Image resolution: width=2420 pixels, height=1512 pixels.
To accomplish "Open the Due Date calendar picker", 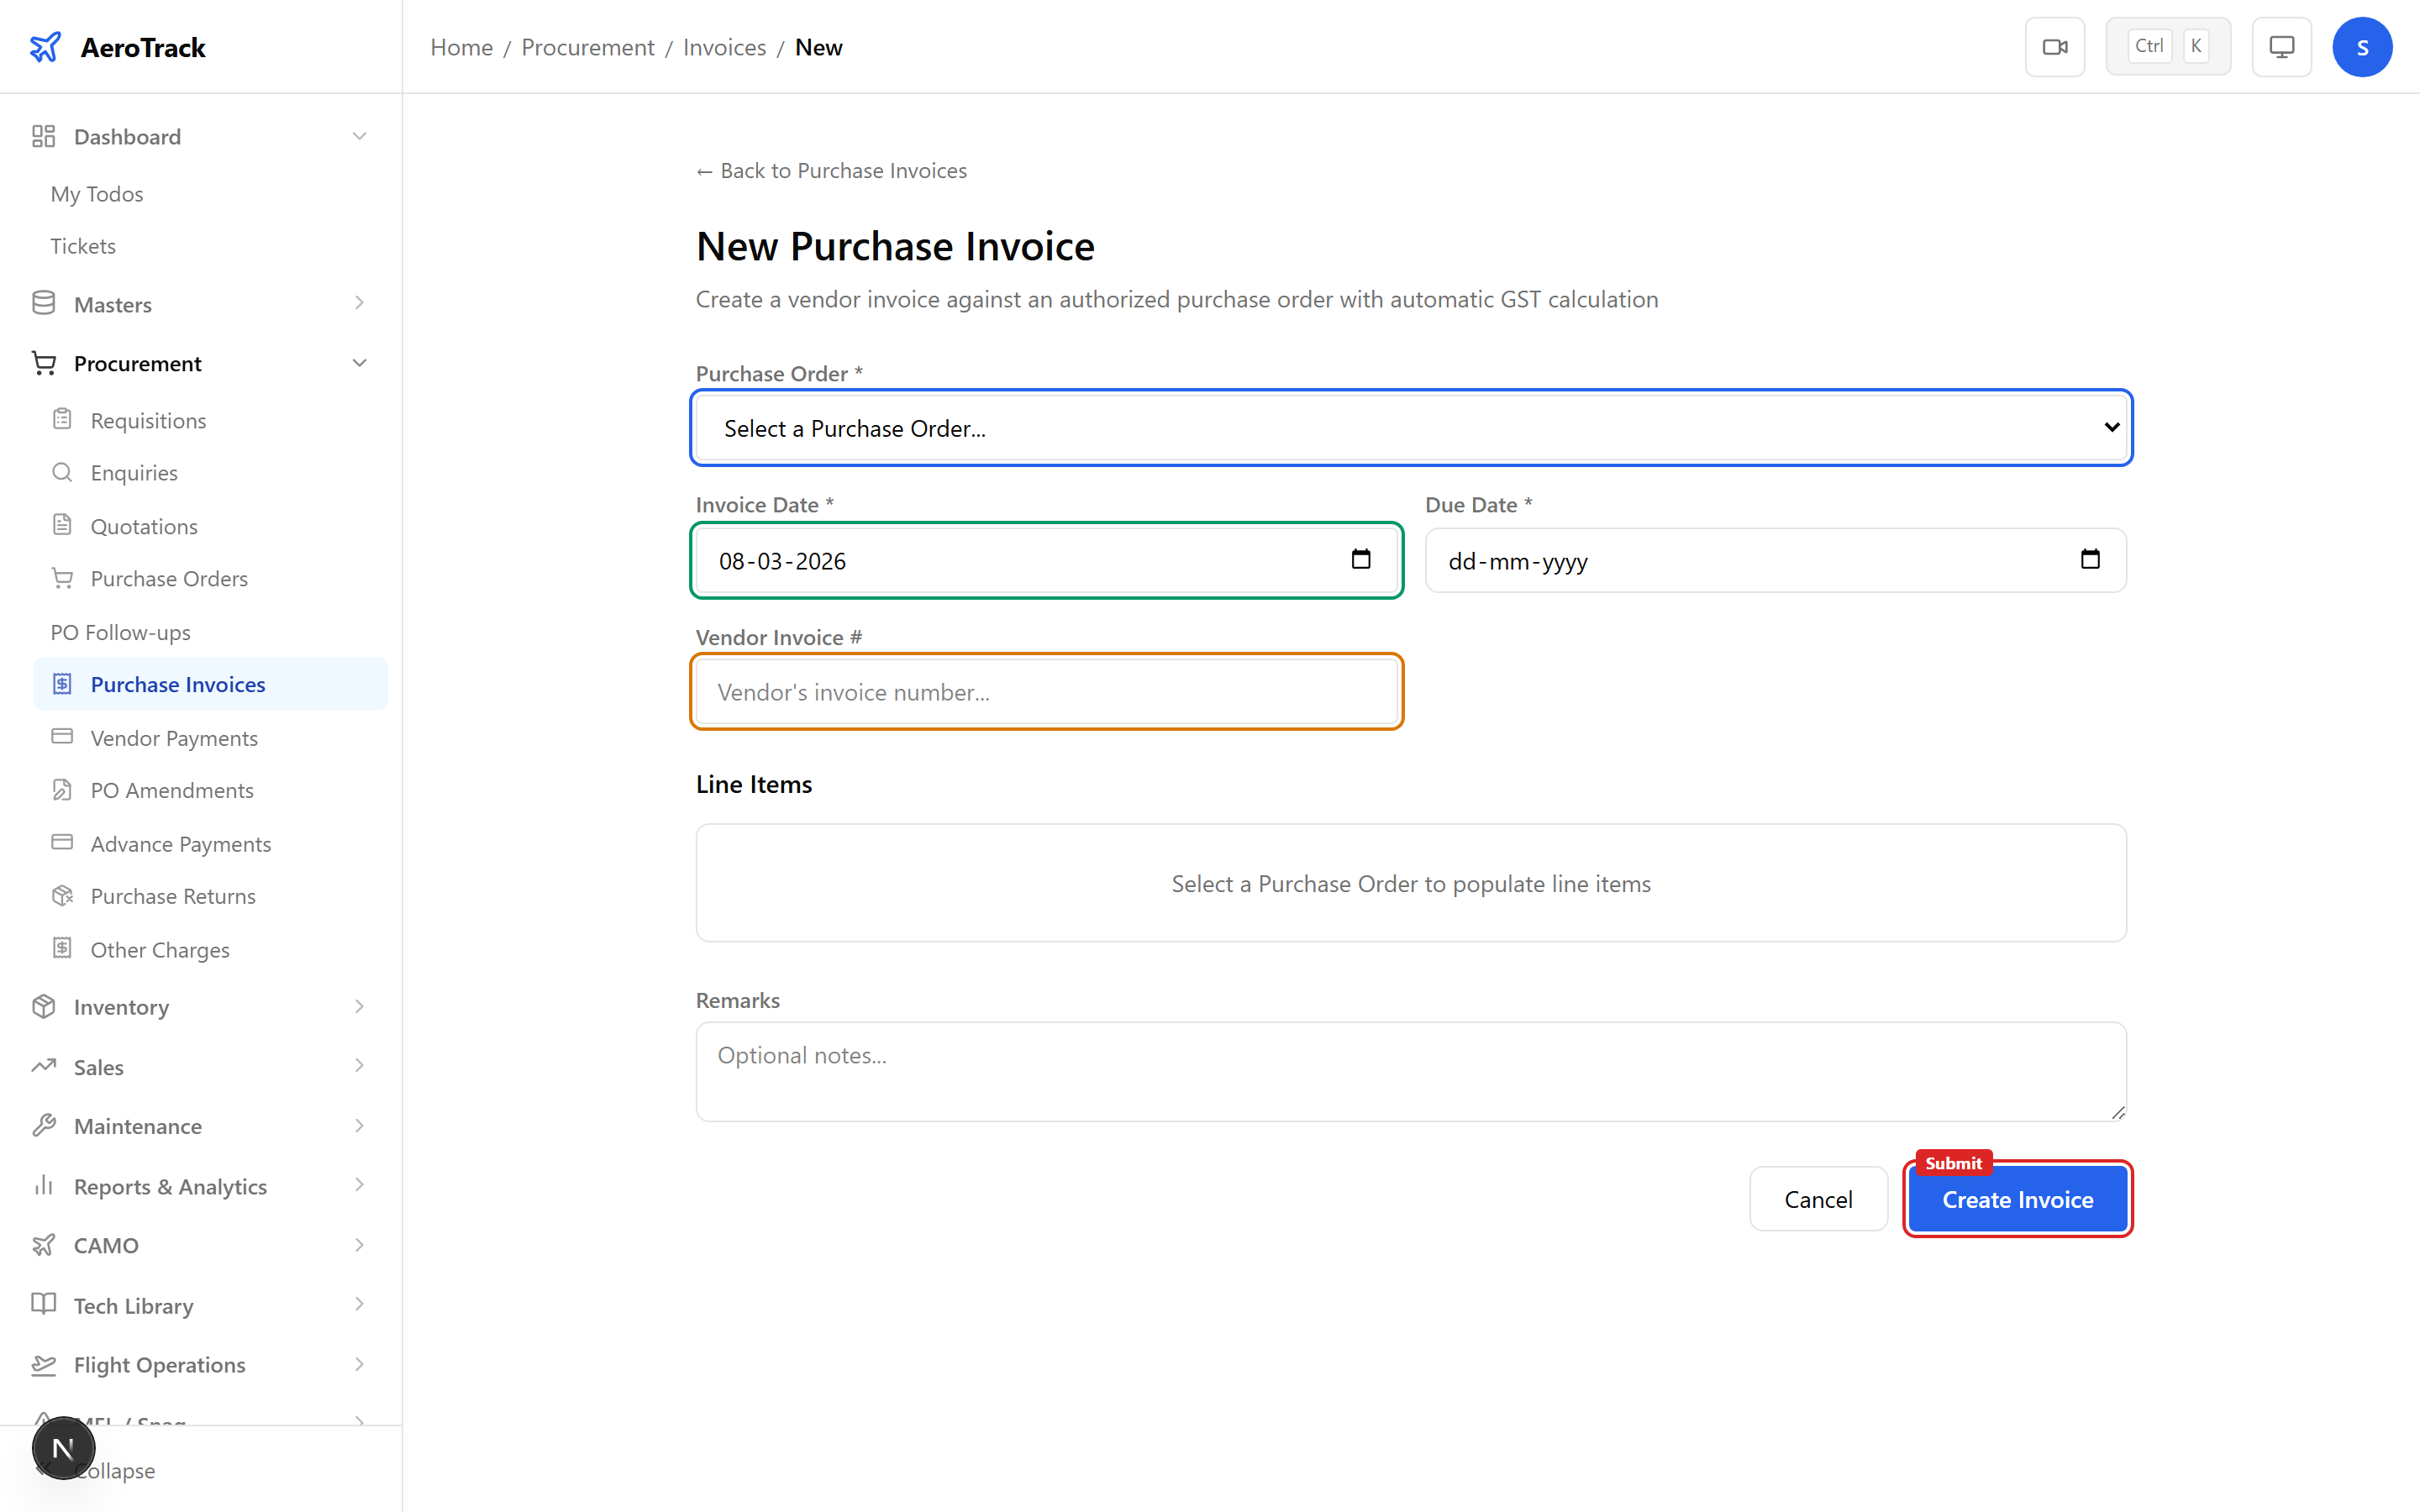I will tap(2091, 560).
